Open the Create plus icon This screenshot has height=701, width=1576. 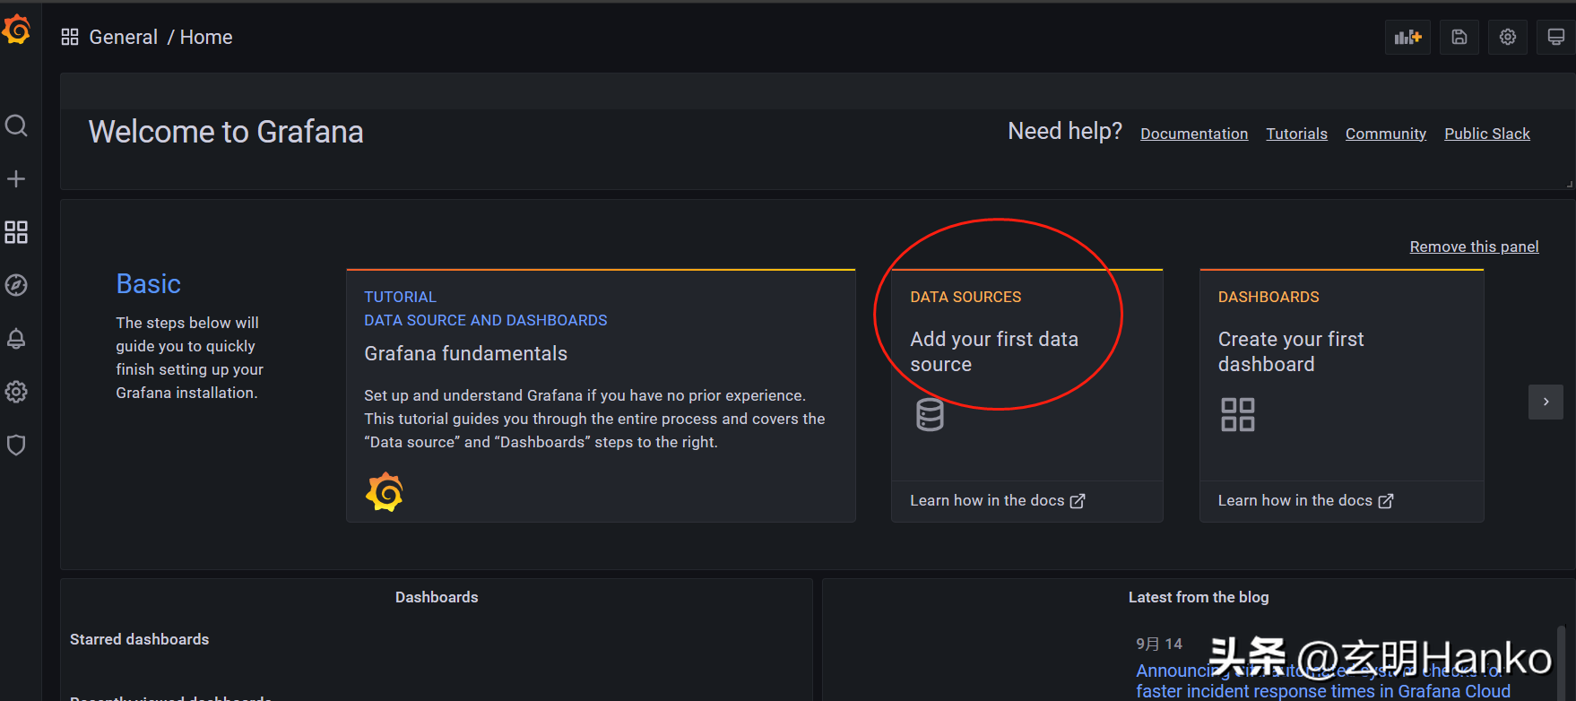pos(16,179)
